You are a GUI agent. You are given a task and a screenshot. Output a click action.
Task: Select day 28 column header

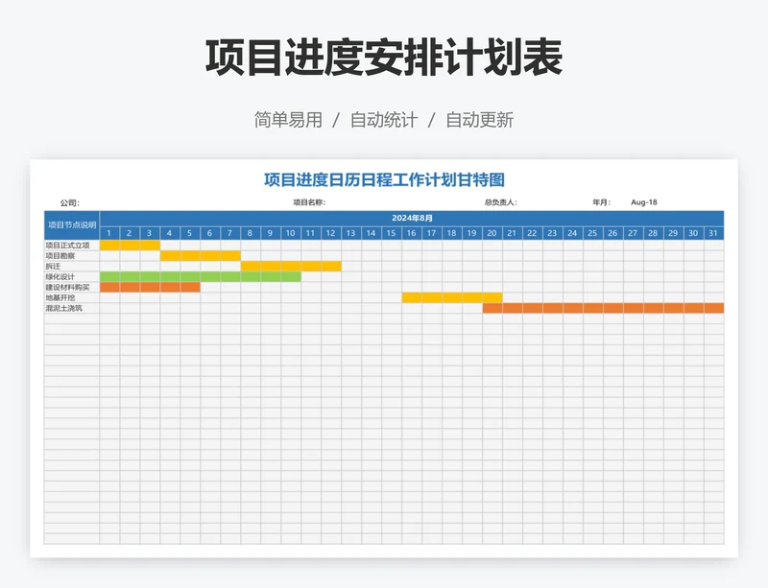click(x=654, y=233)
